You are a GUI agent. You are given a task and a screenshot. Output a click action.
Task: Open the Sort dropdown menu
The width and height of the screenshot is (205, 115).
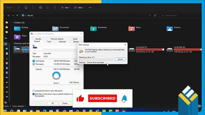tap(66, 8)
